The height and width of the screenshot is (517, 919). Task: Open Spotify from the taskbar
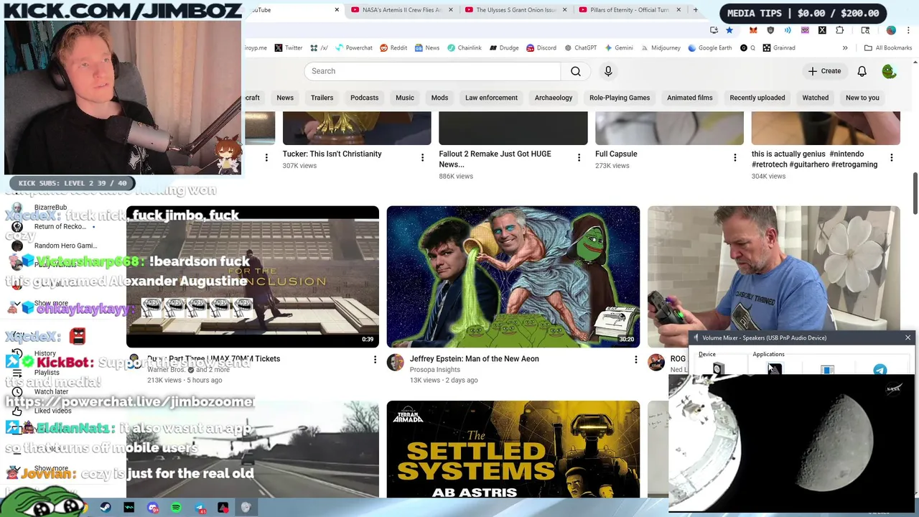coord(176,508)
